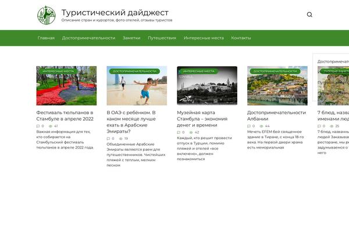The width and height of the screenshot is (349, 232).
Task: Select the Путешествия menu item
Action: 162,38
